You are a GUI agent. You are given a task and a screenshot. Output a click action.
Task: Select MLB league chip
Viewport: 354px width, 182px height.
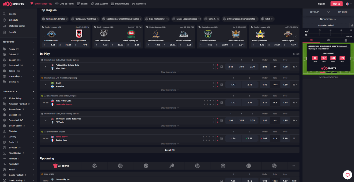[268, 19]
